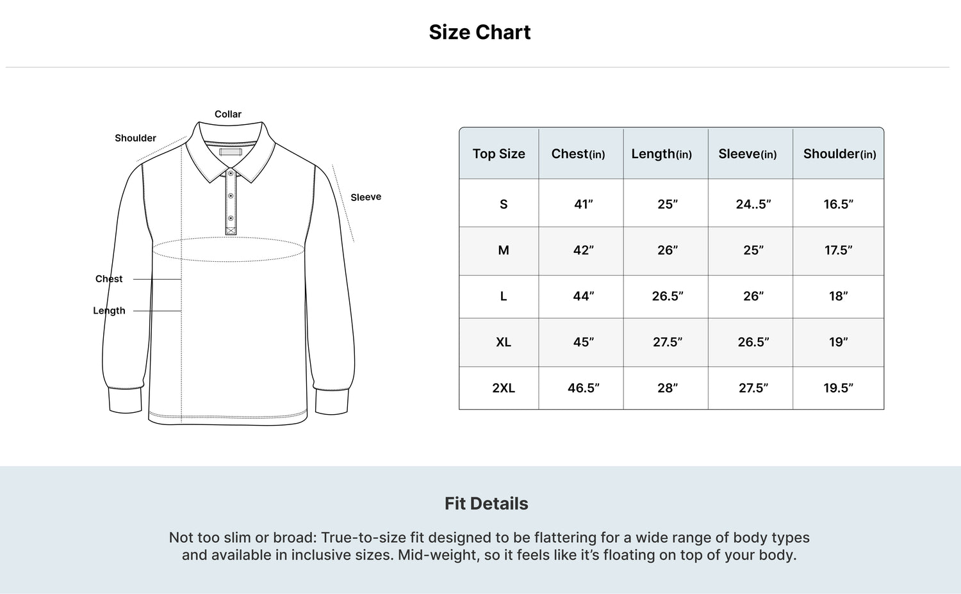The height and width of the screenshot is (594, 961).
Task: Select the M size row label
Action: tap(504, 250)
